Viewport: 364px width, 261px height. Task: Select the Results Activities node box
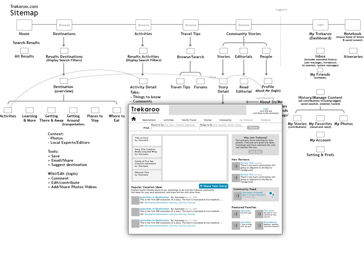coord(143,51)
